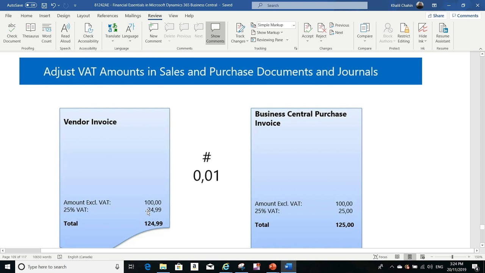Run Check Document proofing tool
485x273 pixels.
[x=12, y=33]
